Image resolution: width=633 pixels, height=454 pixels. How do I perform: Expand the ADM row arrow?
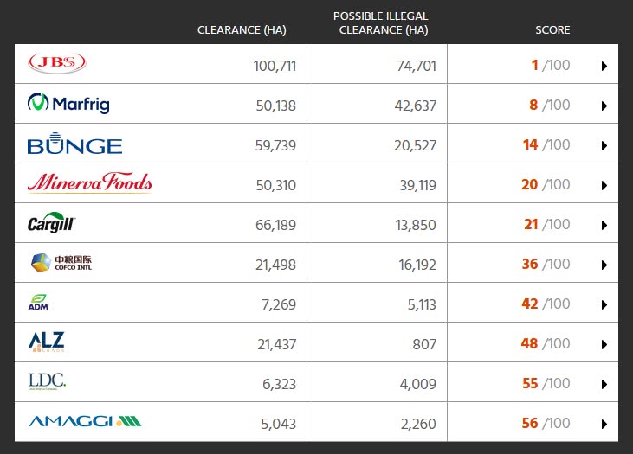click(604, 304)
